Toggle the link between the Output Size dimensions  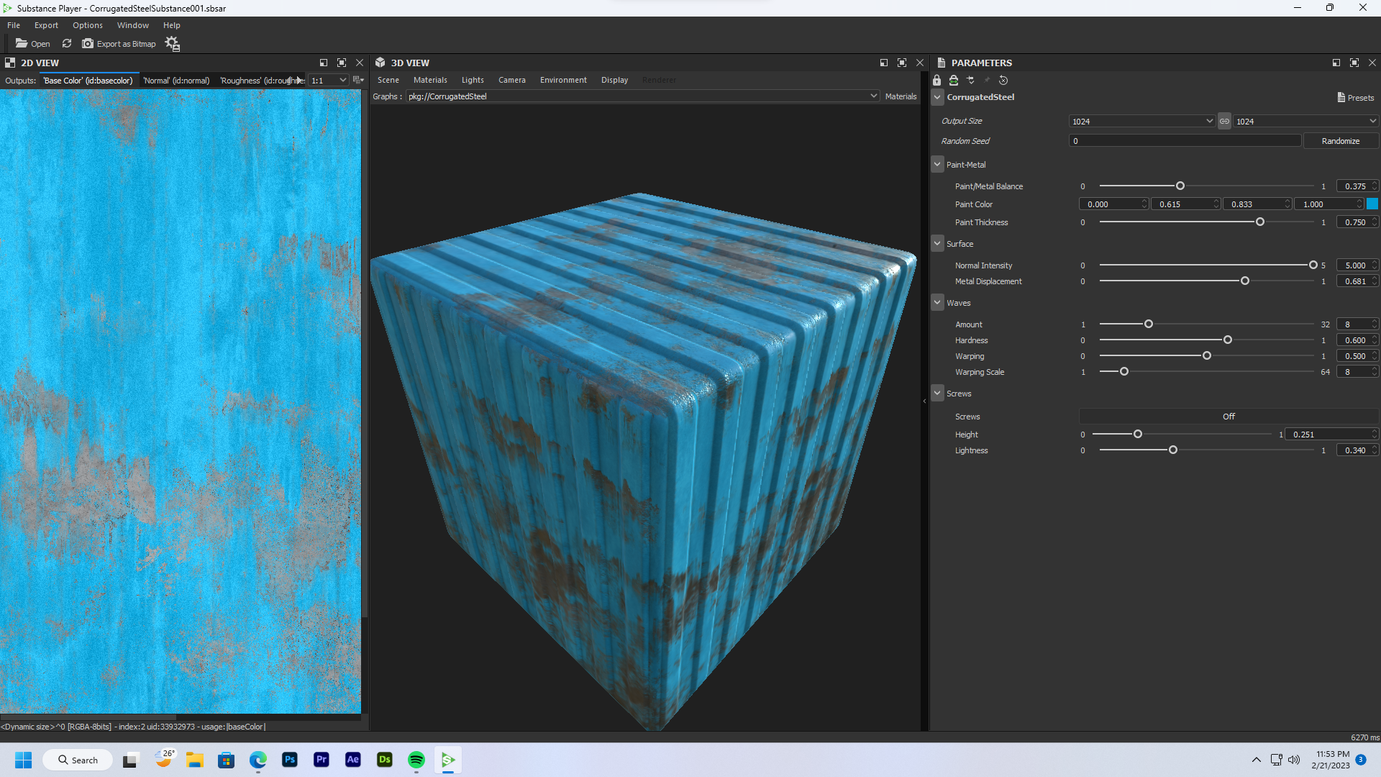tap(1224, 122)
